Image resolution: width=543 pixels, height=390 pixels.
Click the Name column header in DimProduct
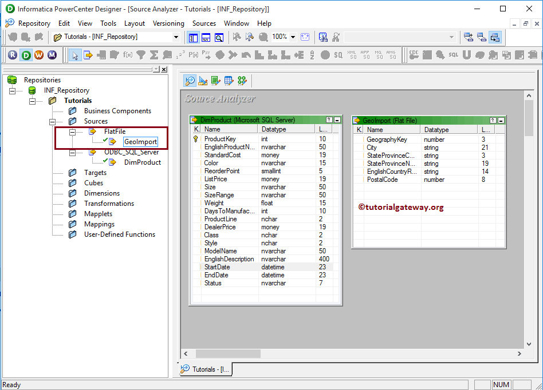[230, 129]
